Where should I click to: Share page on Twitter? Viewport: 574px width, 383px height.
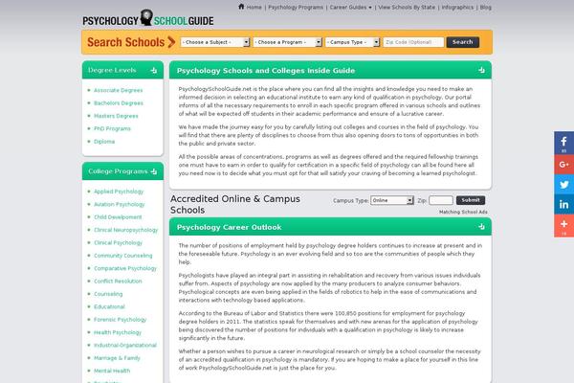pyautogui.click(x=563, y=185)
